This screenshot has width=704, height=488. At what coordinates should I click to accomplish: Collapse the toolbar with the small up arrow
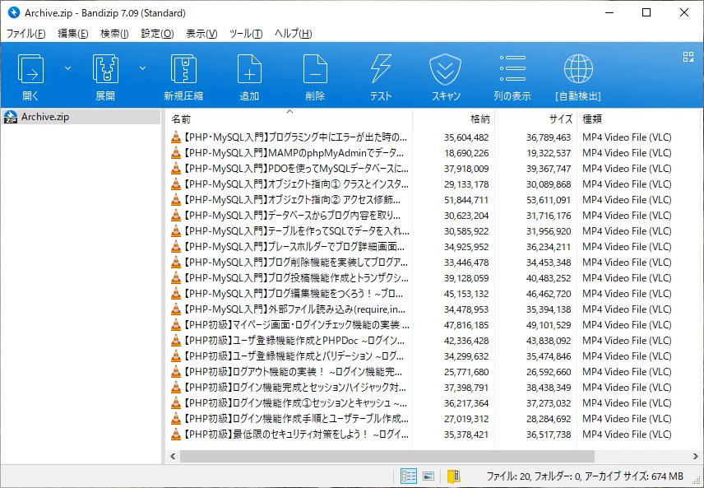[289, 109]
